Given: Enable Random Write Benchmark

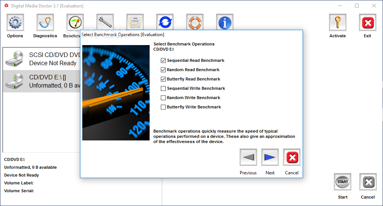Looking at the screenshot, I should (163, 98).
